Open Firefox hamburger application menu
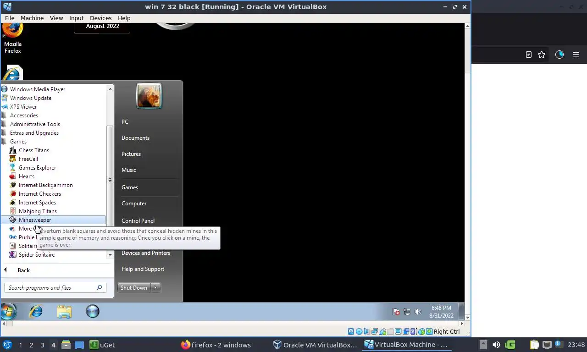Image resolution: width=587 pixels, height=352 pixels. tap(576, 55)
